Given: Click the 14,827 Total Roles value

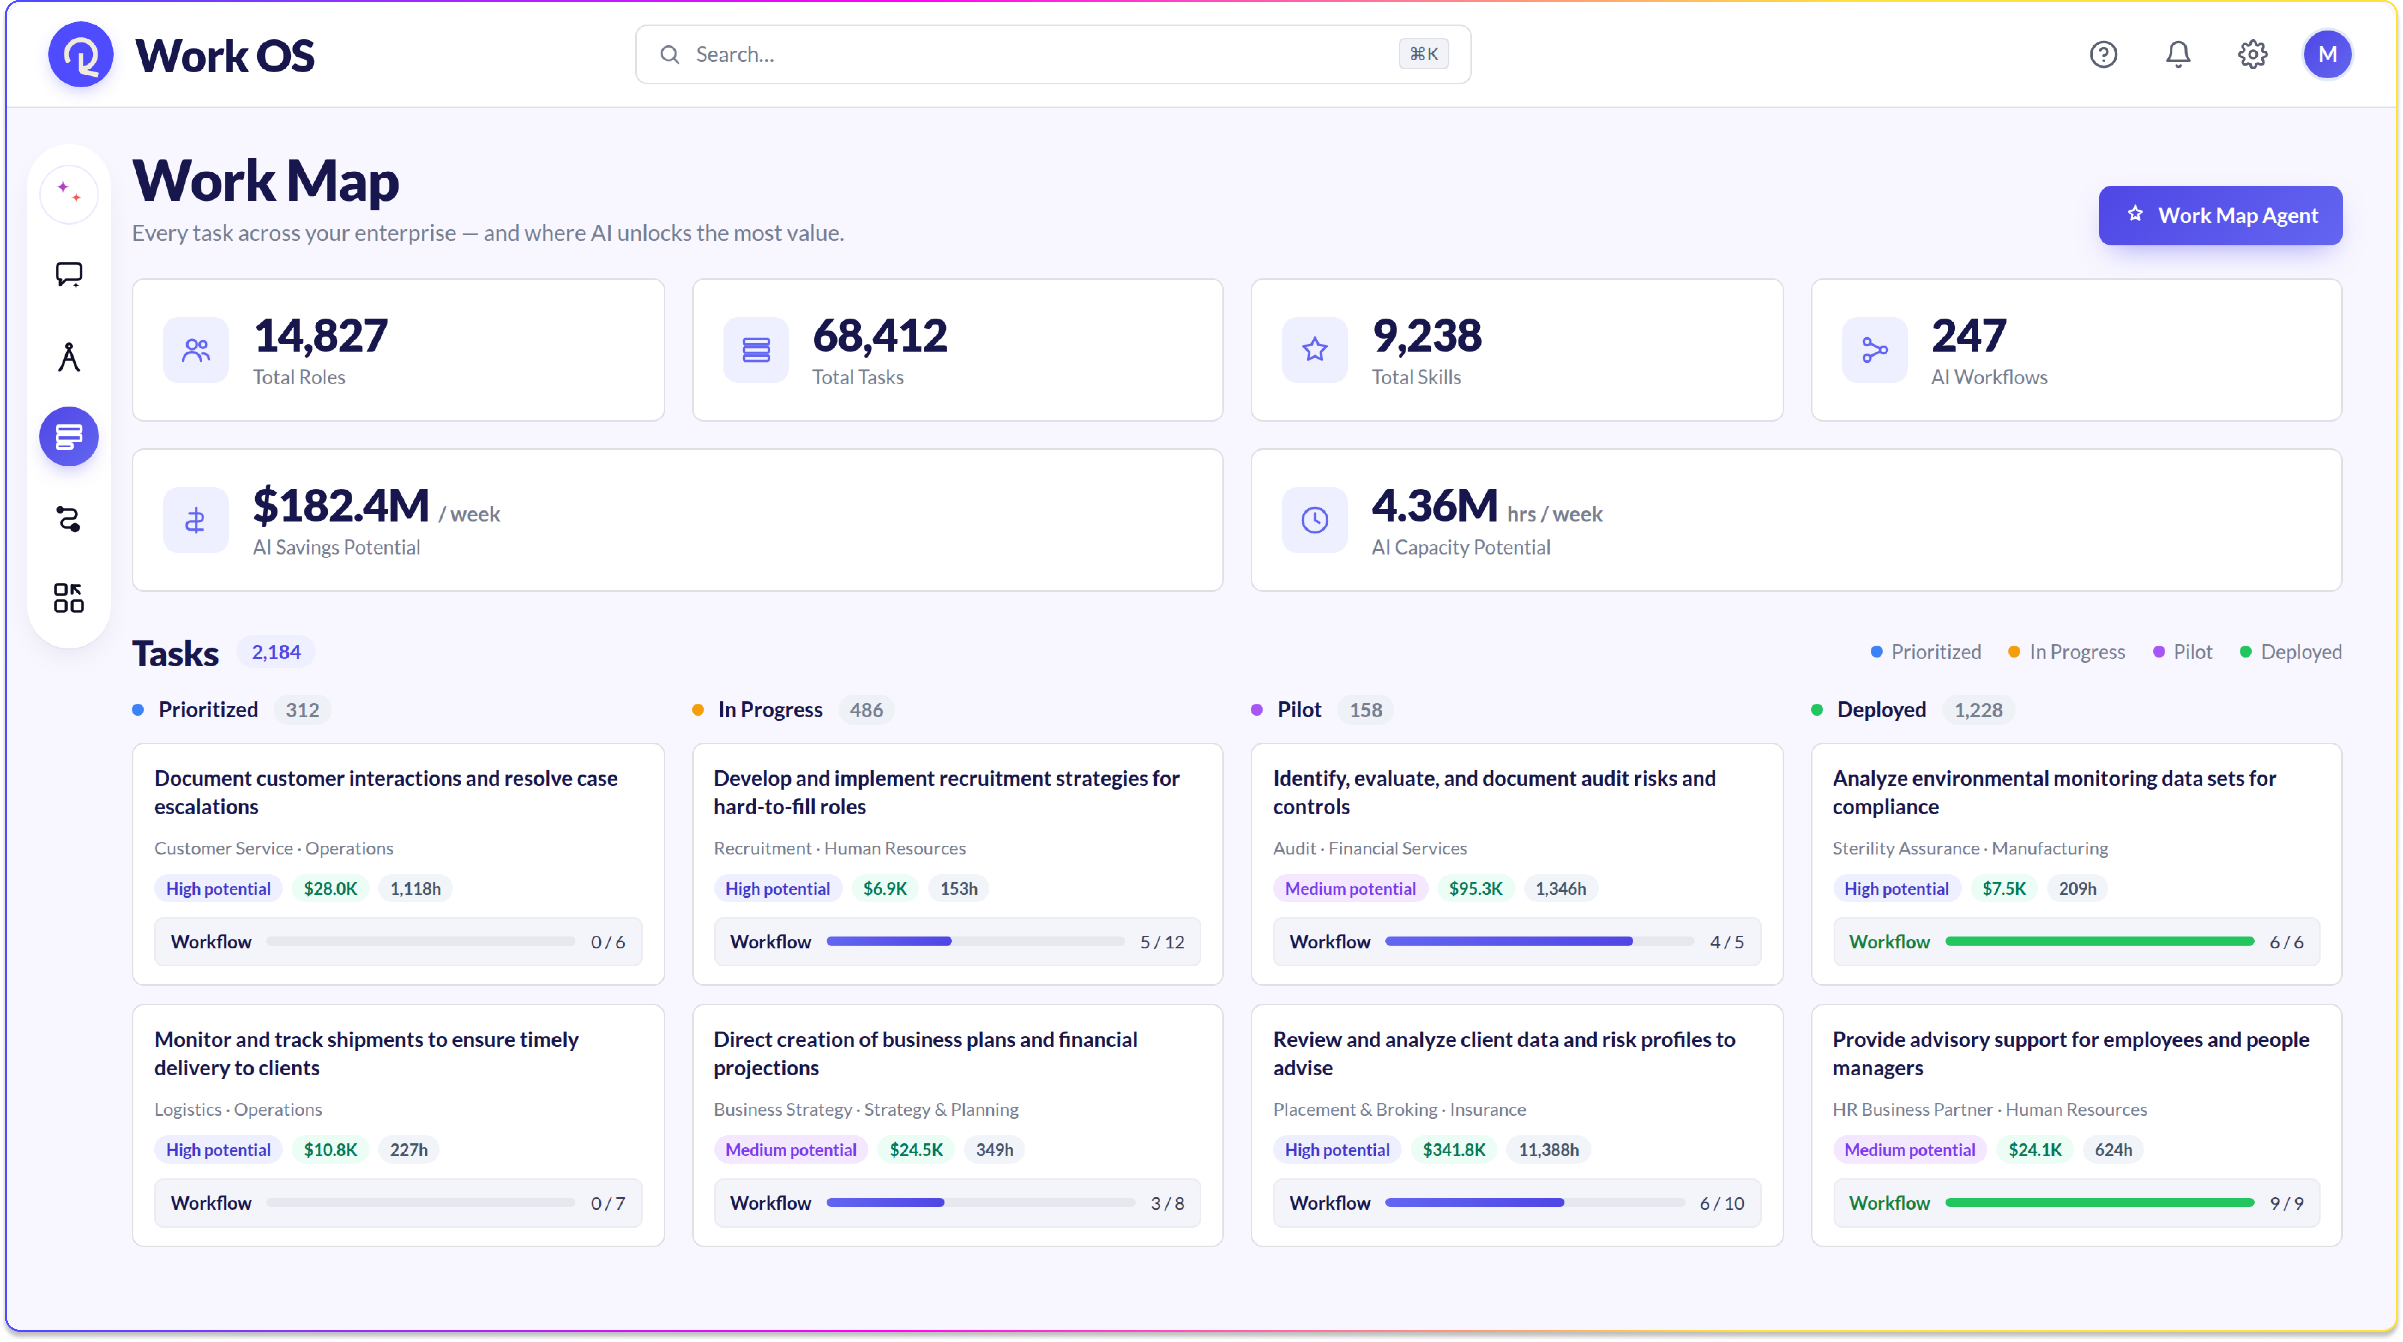Looking at the screenshot, I should [x=320, y=336].
